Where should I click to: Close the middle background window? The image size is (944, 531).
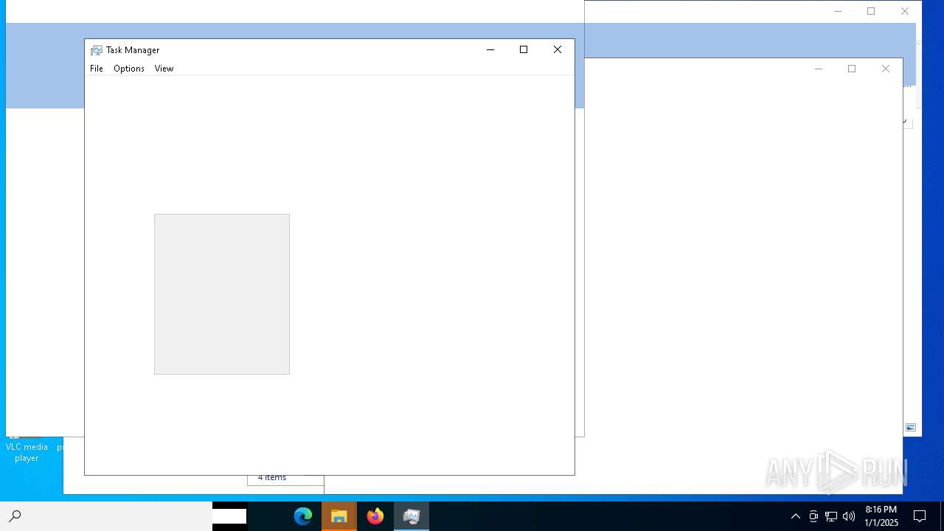coord(886,69)
